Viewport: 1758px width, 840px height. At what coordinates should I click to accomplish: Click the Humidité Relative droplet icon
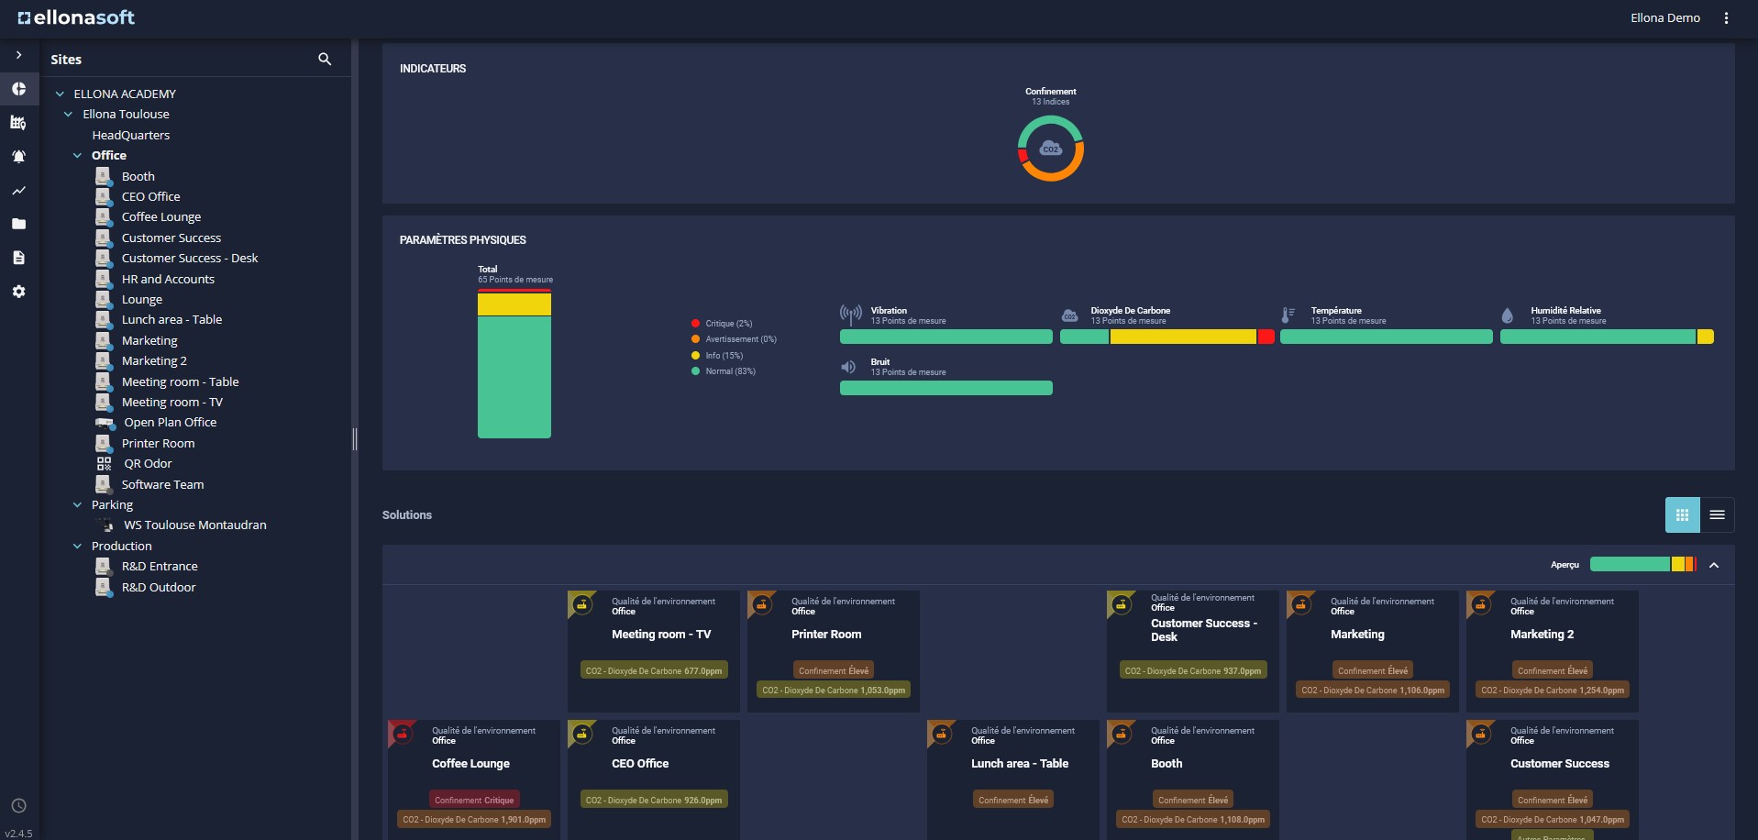click(1507, 315)
